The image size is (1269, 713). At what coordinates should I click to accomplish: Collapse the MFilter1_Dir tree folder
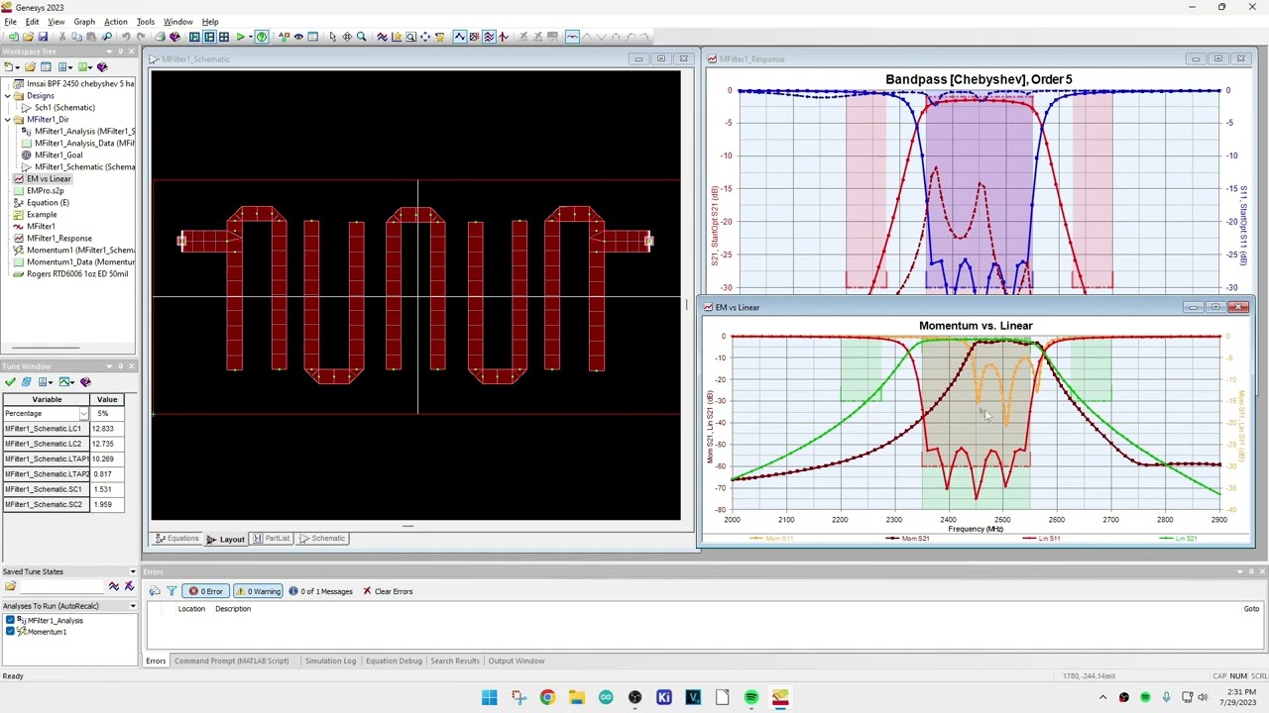click(x=8, y=120)
